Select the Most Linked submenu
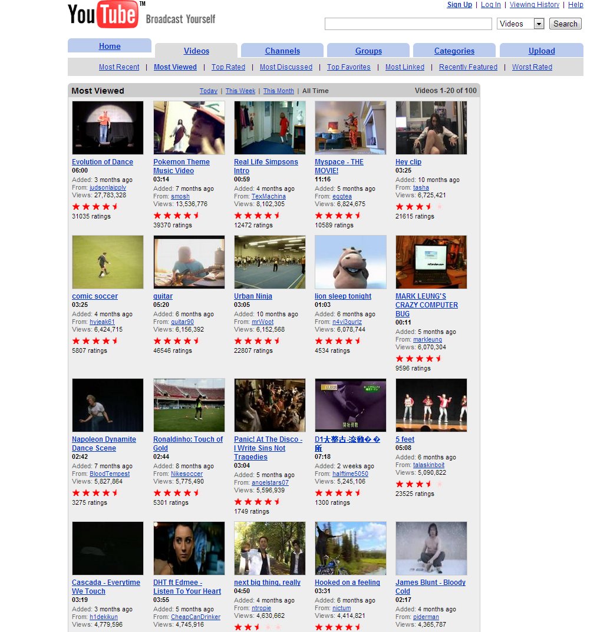610x632 pixels. (405, 67)
